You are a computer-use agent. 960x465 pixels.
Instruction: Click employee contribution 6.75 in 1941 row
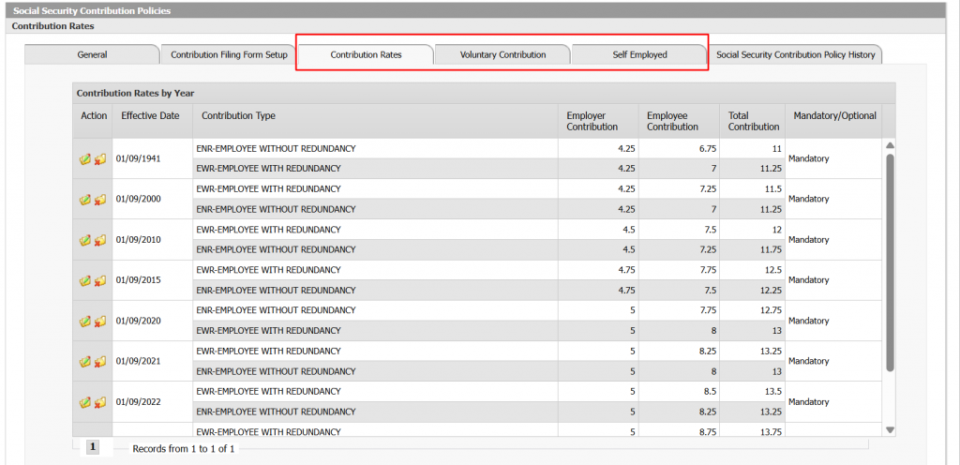(x=707, y=149)
